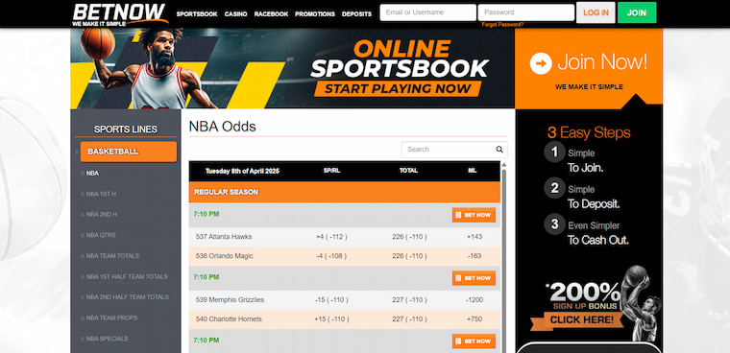Click the SP/RL column header
The height and width of the screenshot is (353, 730).
pyautogui.click(x=331, y=171)
